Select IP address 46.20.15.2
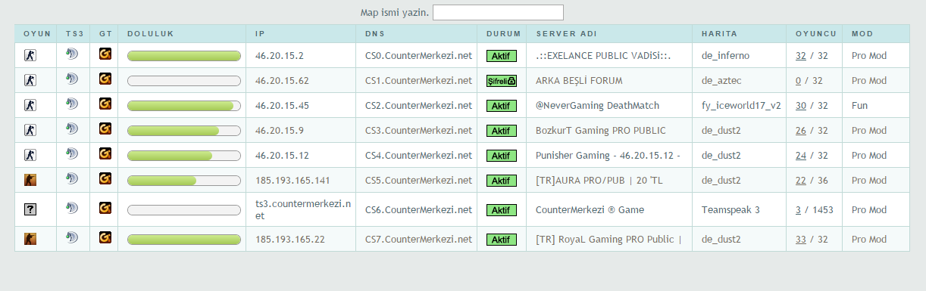This screenshot has width=926, height=291. coord(280,56)
